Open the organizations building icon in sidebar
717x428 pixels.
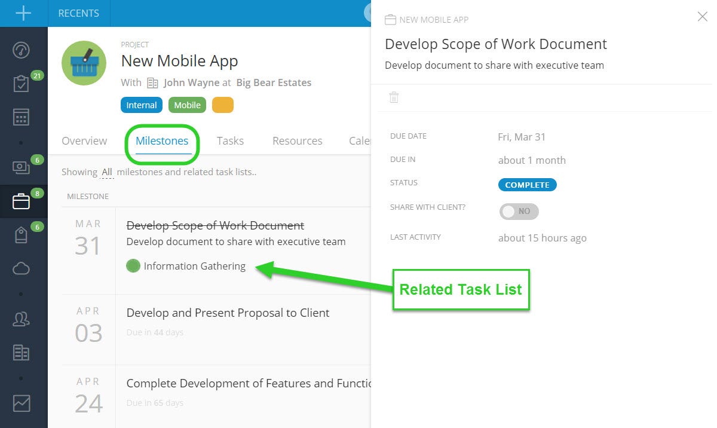pos(22,353)
